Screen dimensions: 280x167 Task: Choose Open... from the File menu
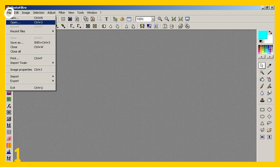pyautogui.click(x=15, y=22)
